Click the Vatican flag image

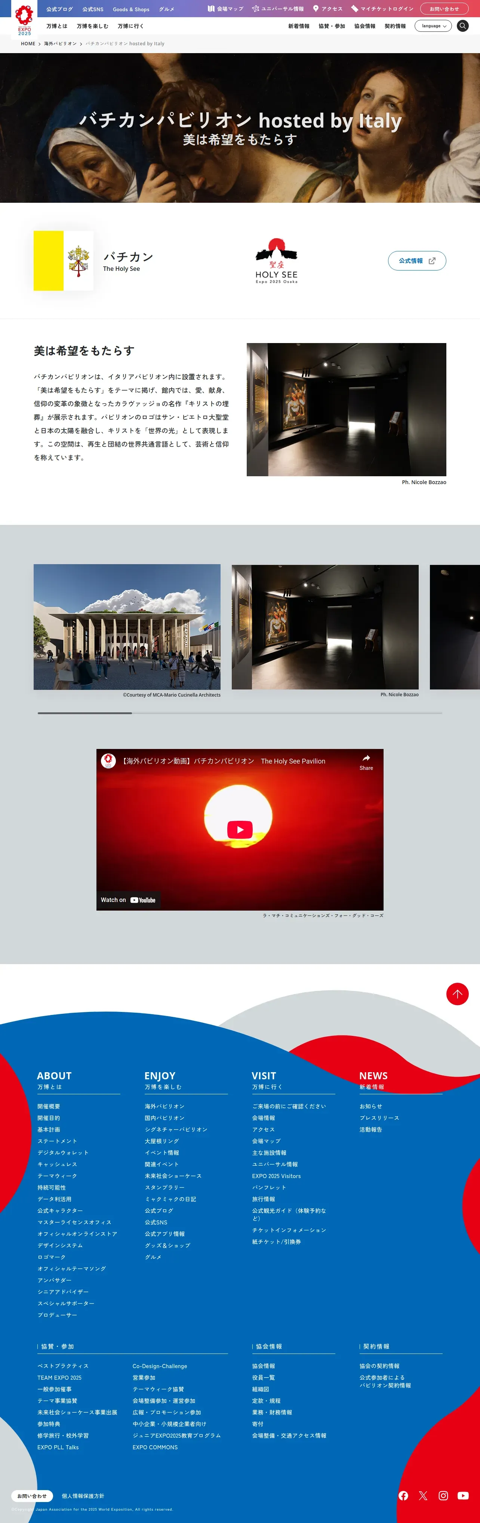click(x=63, y=261)
